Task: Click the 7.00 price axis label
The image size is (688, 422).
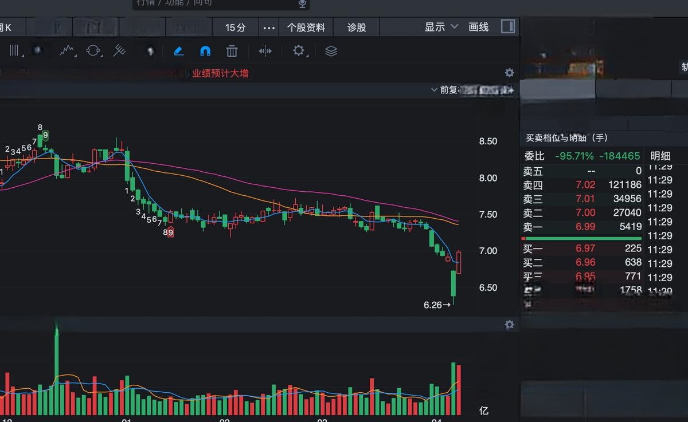Action: (x=488, y=251)
